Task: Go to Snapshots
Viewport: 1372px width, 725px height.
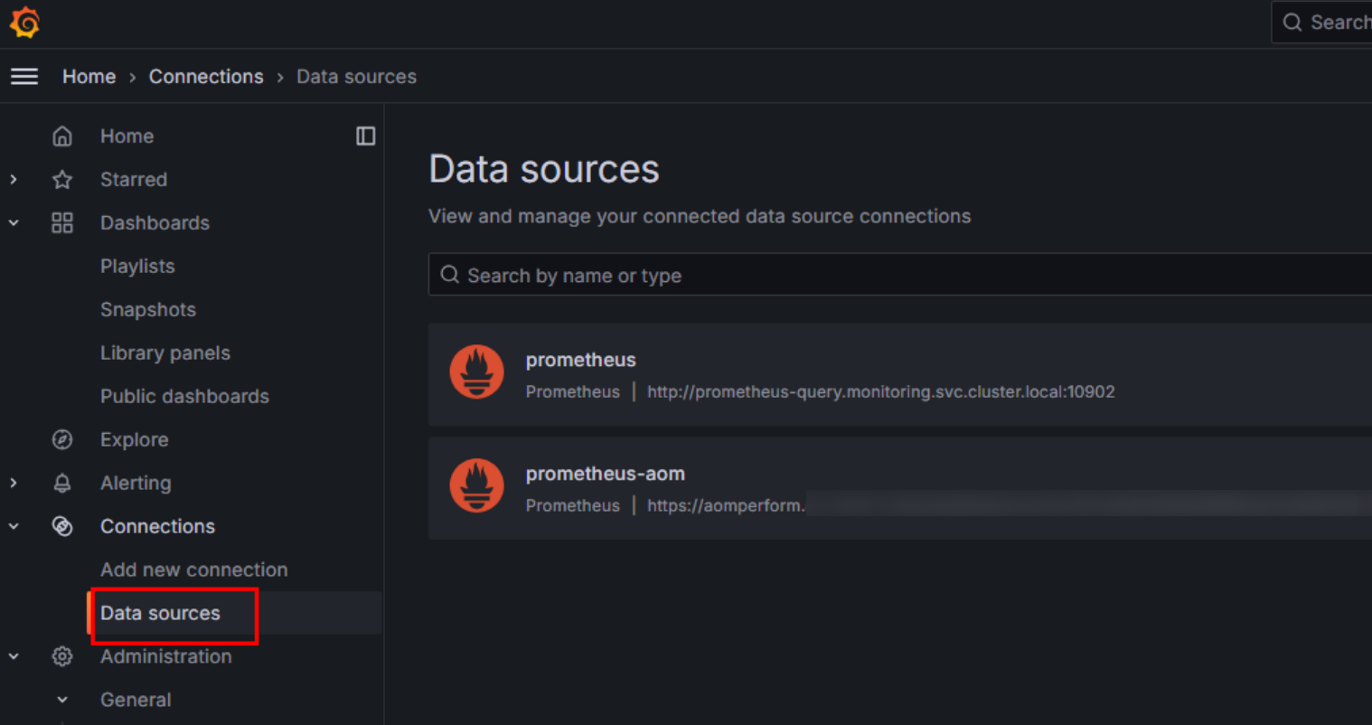Action: [x=148, y=310]
